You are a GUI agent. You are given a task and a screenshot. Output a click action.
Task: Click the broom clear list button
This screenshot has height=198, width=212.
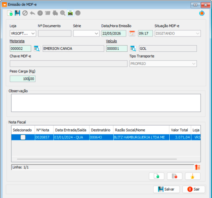[193, 176]
